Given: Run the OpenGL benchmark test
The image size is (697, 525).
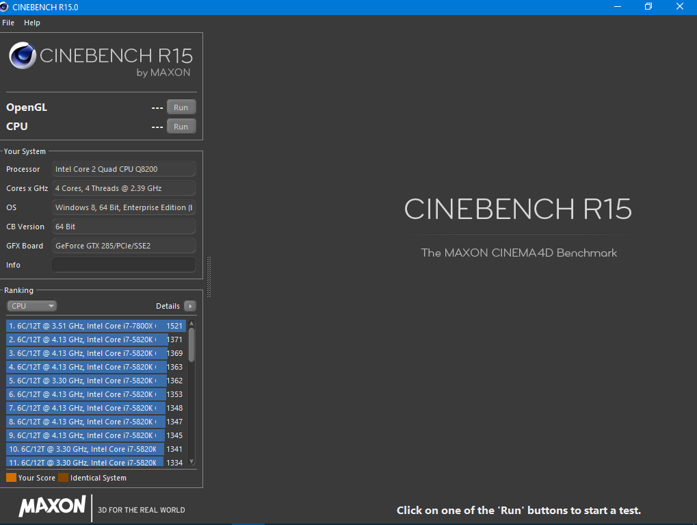Looking at the screenshot, I should click(181, 107).
